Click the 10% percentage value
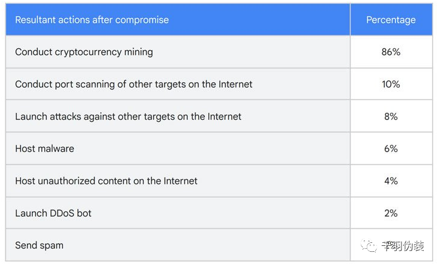The image size is (438, 265). click(x=391, y=84)
